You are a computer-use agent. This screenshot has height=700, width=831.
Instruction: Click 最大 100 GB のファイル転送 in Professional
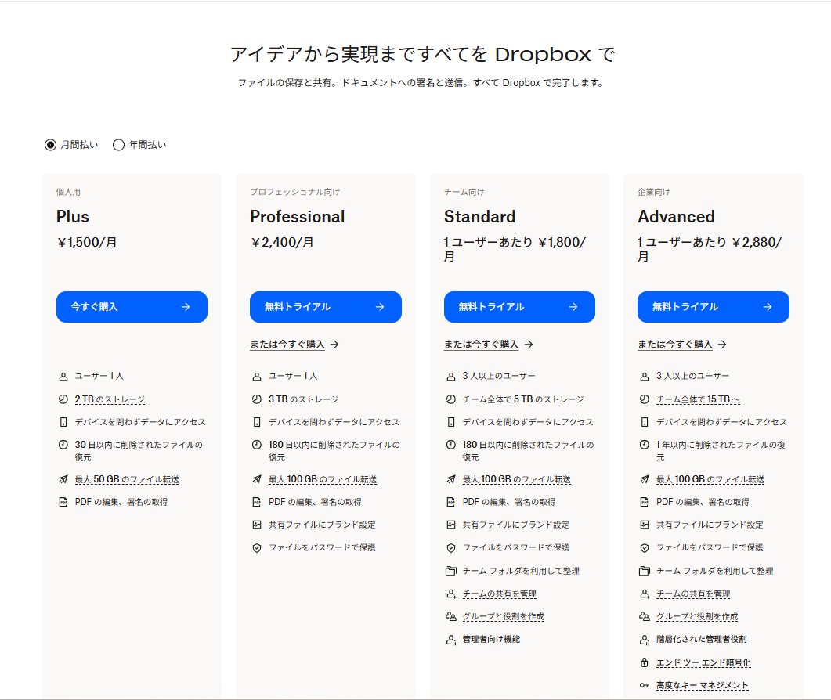[323, 479]
